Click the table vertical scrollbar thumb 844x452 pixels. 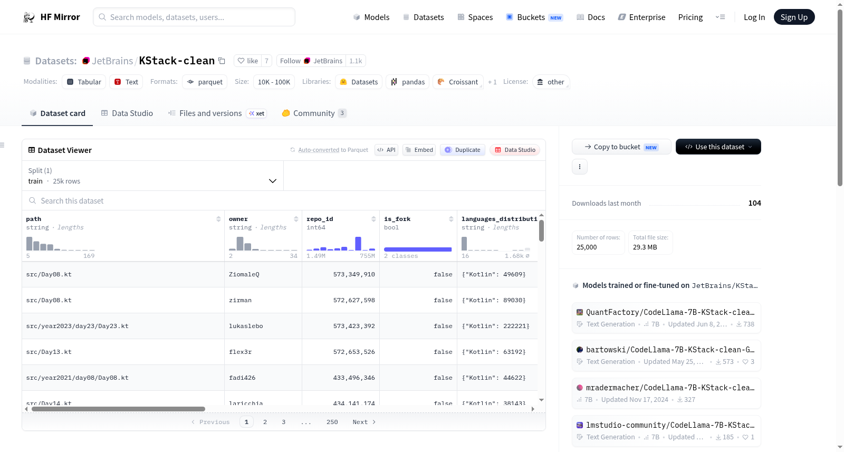[x=541, y=230]
